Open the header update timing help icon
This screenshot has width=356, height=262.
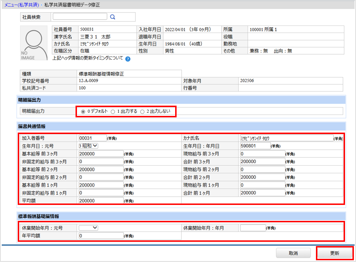128,59
